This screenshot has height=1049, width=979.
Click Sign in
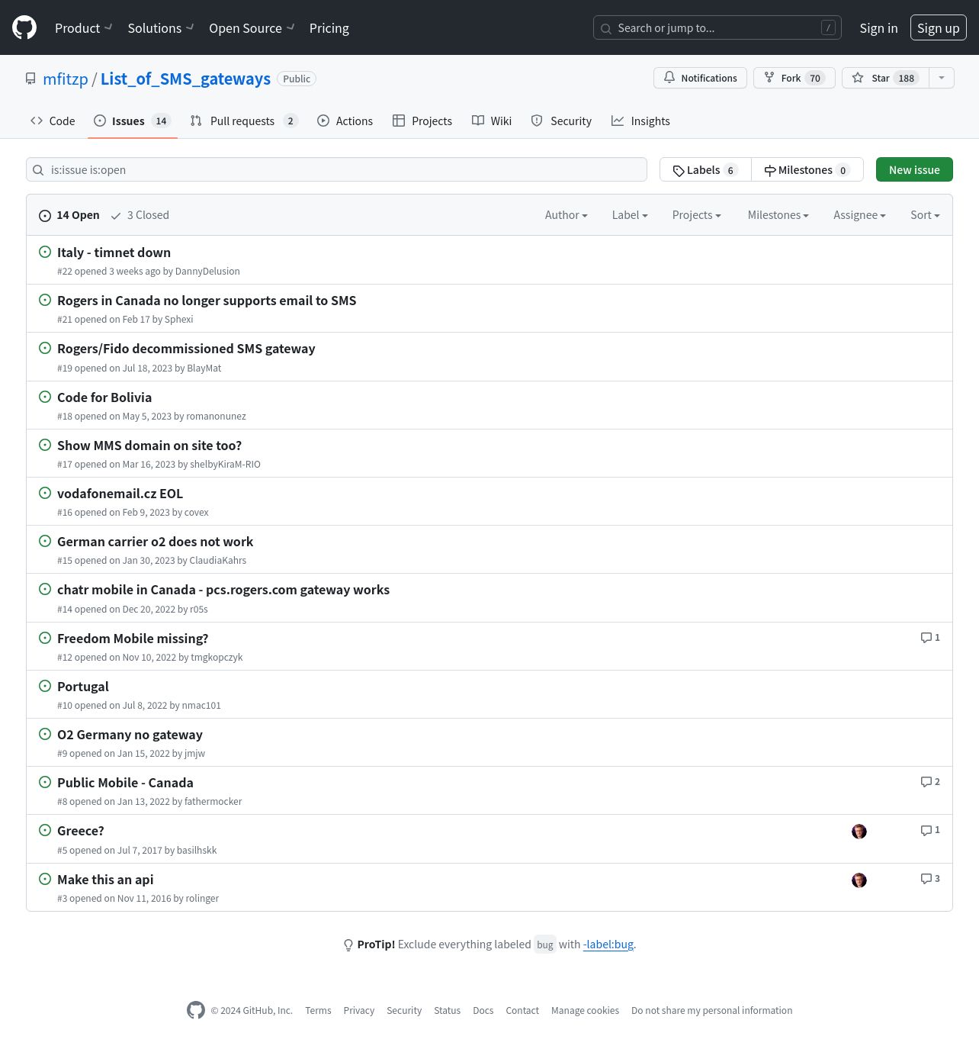pos(878,27)
